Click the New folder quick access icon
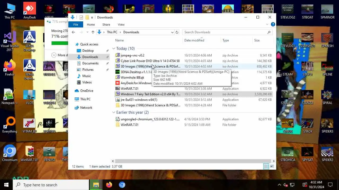Screen dimensions: 339x190 click(x=87, y=17)
